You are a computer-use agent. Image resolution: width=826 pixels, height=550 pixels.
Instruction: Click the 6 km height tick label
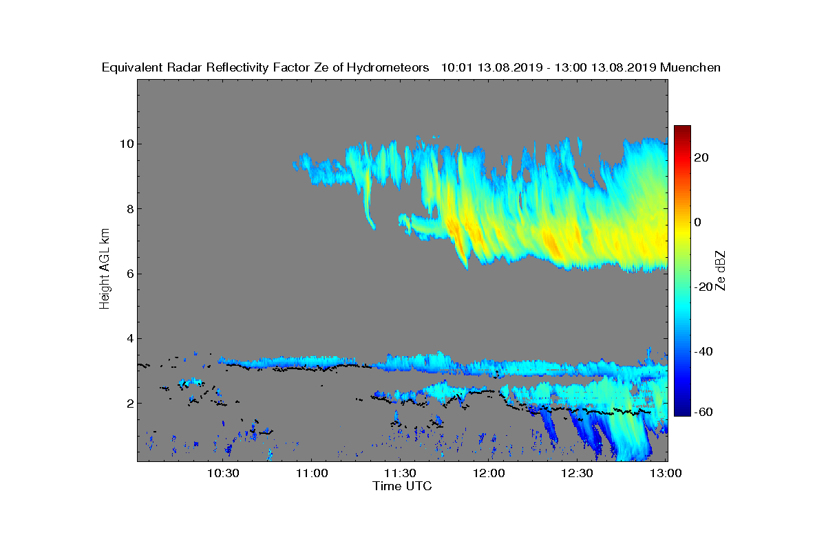129,274
